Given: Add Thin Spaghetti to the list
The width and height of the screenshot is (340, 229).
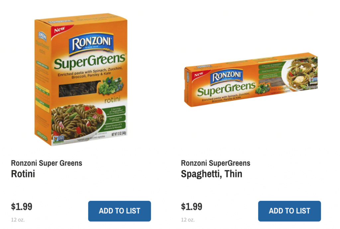Looking at the screenshot, I should (290, 211).
